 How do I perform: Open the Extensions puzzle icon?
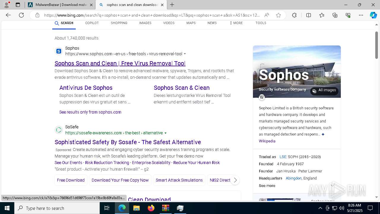294,15
